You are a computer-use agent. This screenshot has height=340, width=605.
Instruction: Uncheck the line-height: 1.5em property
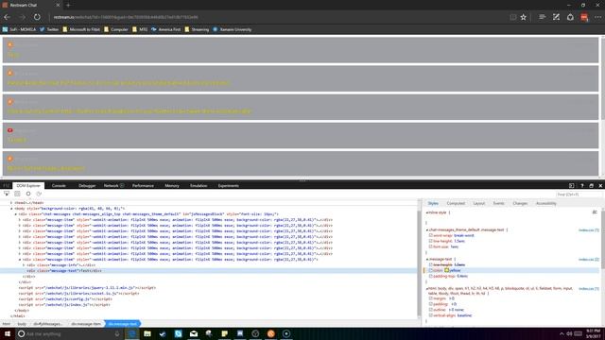pos(431,241)
